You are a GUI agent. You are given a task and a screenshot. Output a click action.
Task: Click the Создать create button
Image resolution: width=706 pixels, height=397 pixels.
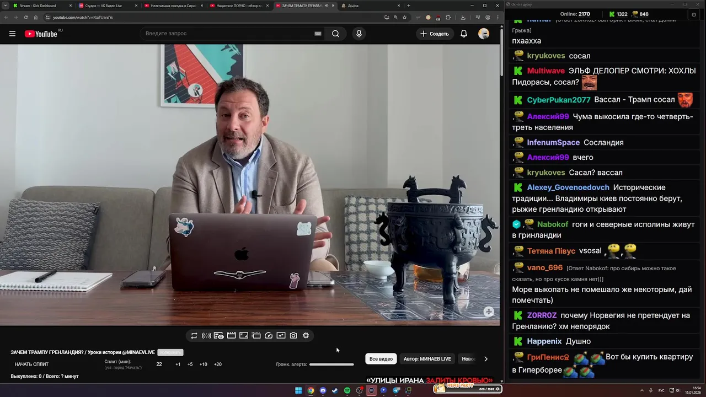point(435,34)
